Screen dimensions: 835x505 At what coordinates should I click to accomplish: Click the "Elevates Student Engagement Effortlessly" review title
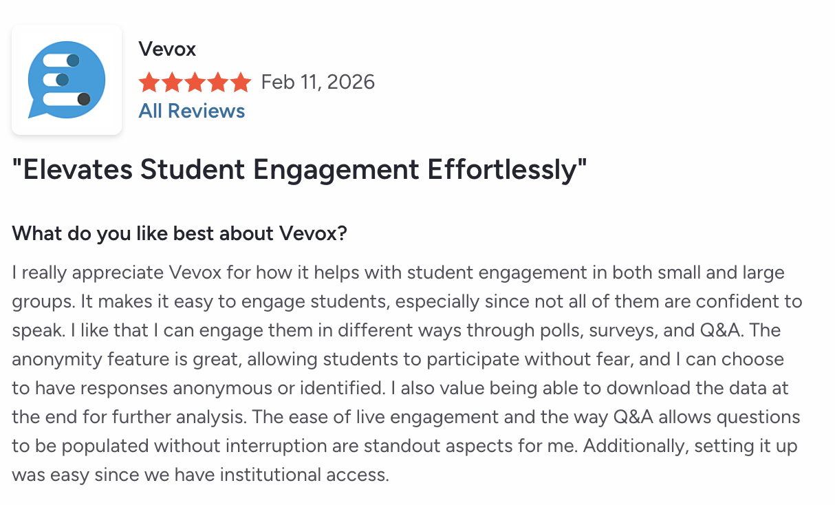pos(300,170)
